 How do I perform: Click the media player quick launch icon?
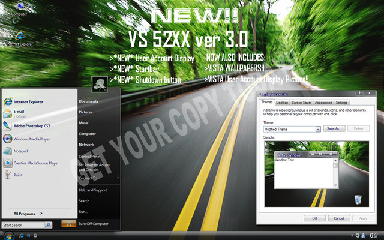tap(35, 235)
